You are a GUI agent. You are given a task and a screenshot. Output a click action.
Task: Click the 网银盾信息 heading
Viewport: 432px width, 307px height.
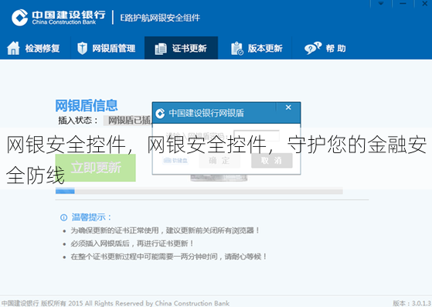point(87,105)
